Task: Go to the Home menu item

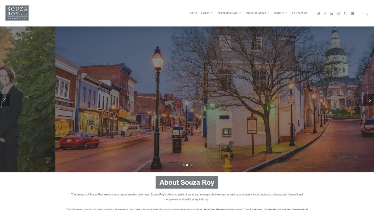Action: click(x=193, y=13)
